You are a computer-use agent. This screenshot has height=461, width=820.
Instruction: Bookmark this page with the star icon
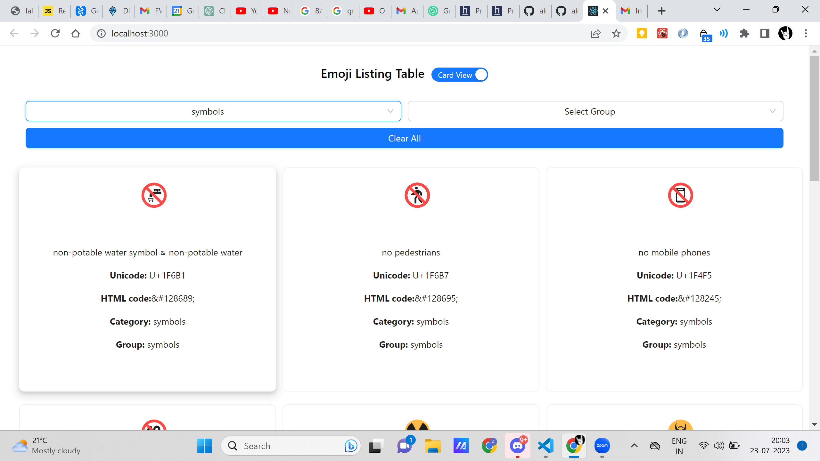point(616,34)
